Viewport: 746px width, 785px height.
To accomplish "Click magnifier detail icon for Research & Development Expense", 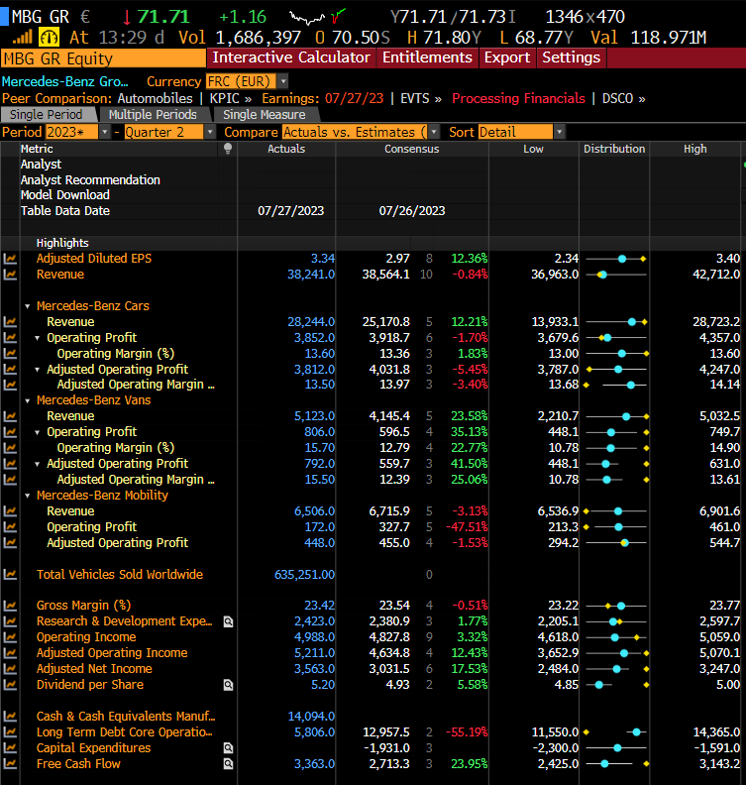I will point(228,621).
